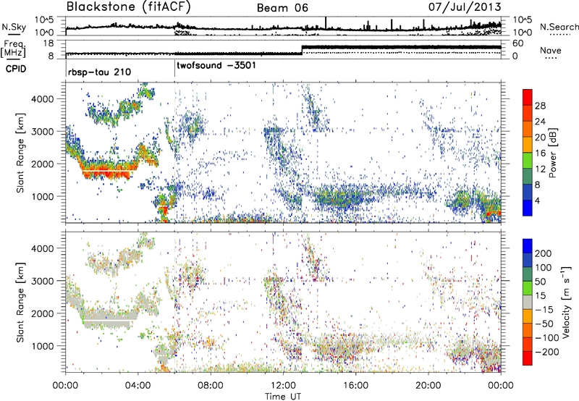This screenshot has width=579, height=401.
Task: Click the '4' power colorbar label
Action: (x=538, y=200)
